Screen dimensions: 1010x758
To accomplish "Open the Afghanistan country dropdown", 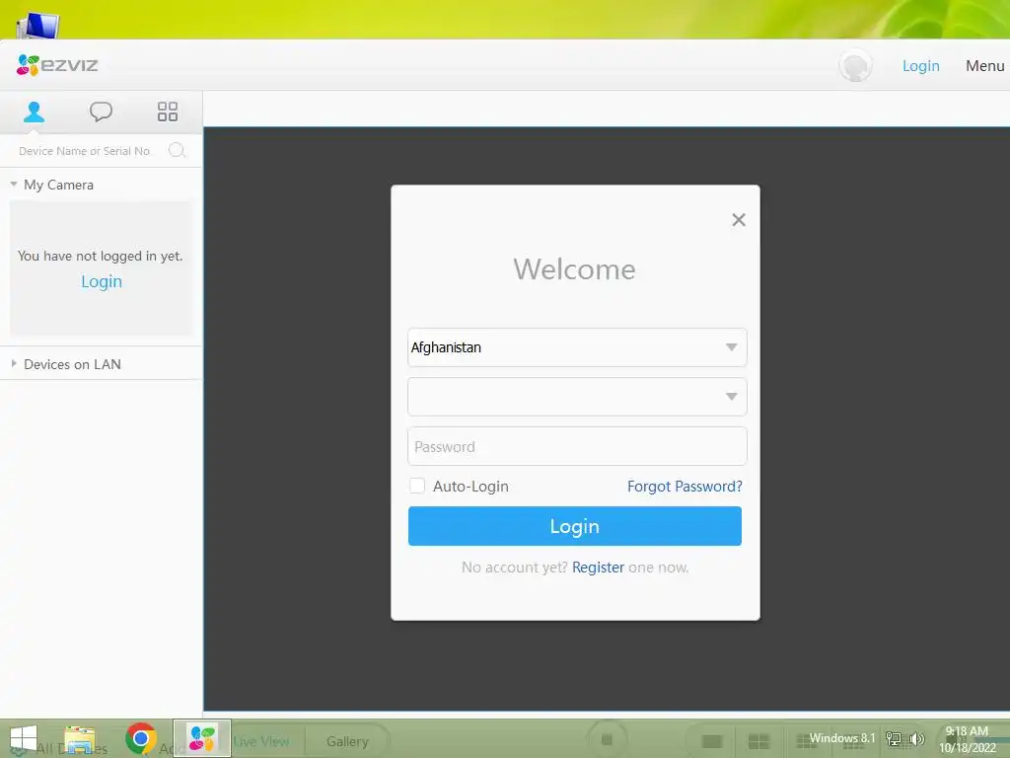I will tap(577, 347).
